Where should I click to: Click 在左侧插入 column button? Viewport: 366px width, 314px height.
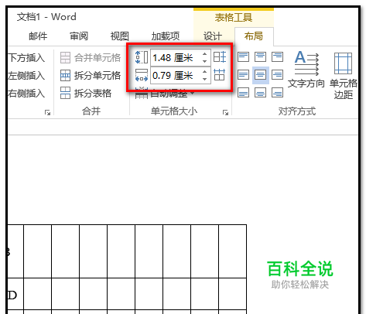point(26,76)
